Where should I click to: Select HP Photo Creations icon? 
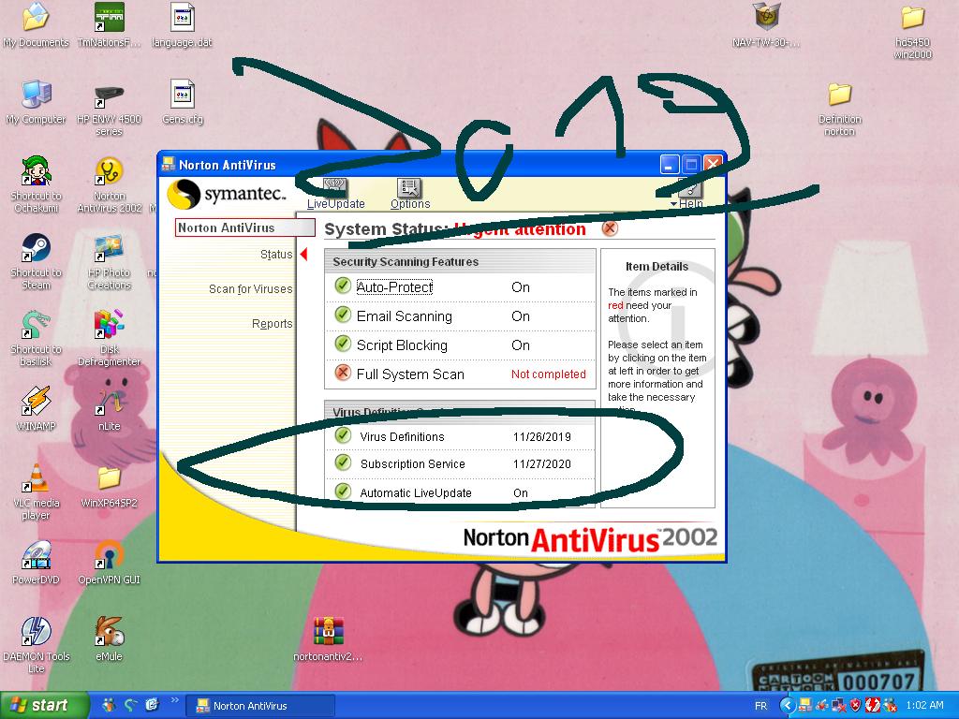coord(109,261)
